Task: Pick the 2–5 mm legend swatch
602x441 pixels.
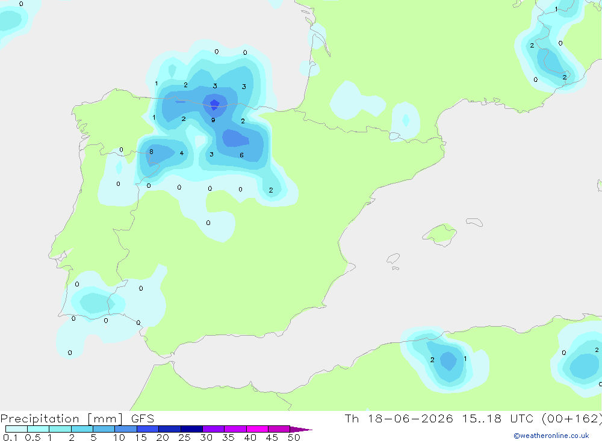Action: 82,429
